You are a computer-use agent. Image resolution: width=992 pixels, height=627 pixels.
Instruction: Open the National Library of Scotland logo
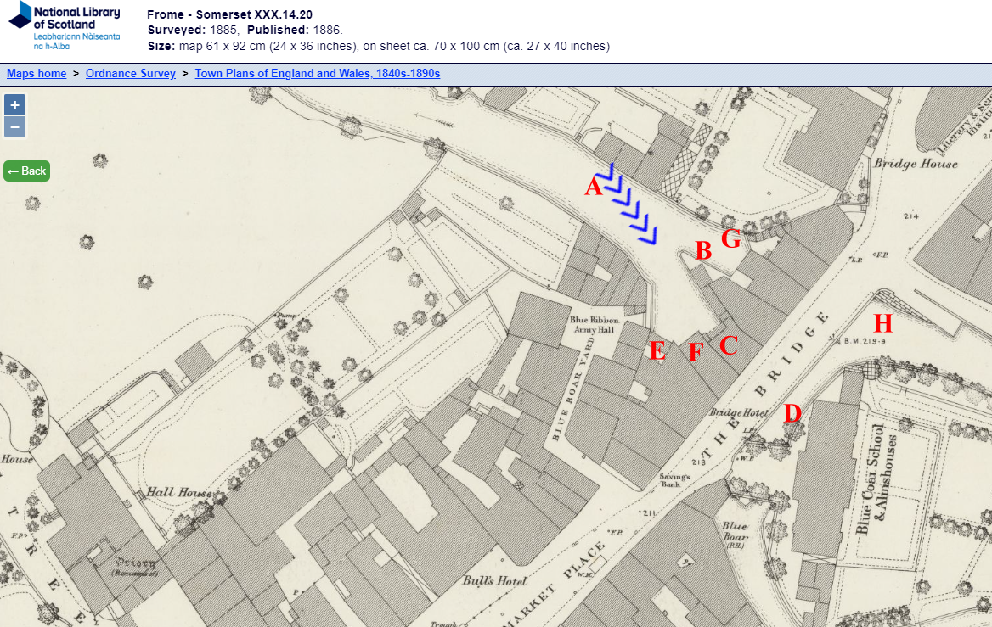64,26
